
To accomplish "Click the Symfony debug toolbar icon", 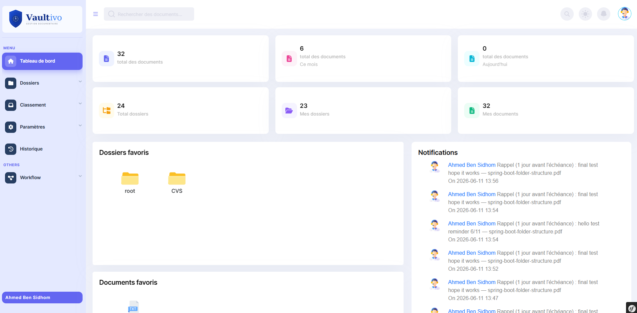I will pos(631,308).
